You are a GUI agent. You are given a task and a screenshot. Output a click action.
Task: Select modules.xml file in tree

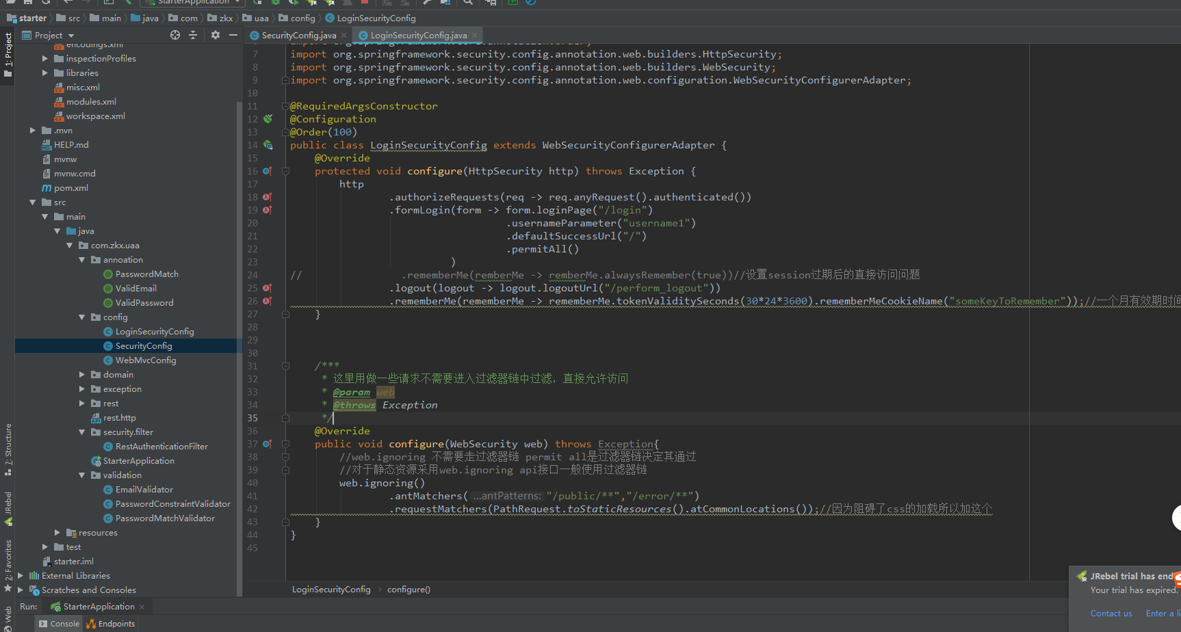(x=91, y=102)
